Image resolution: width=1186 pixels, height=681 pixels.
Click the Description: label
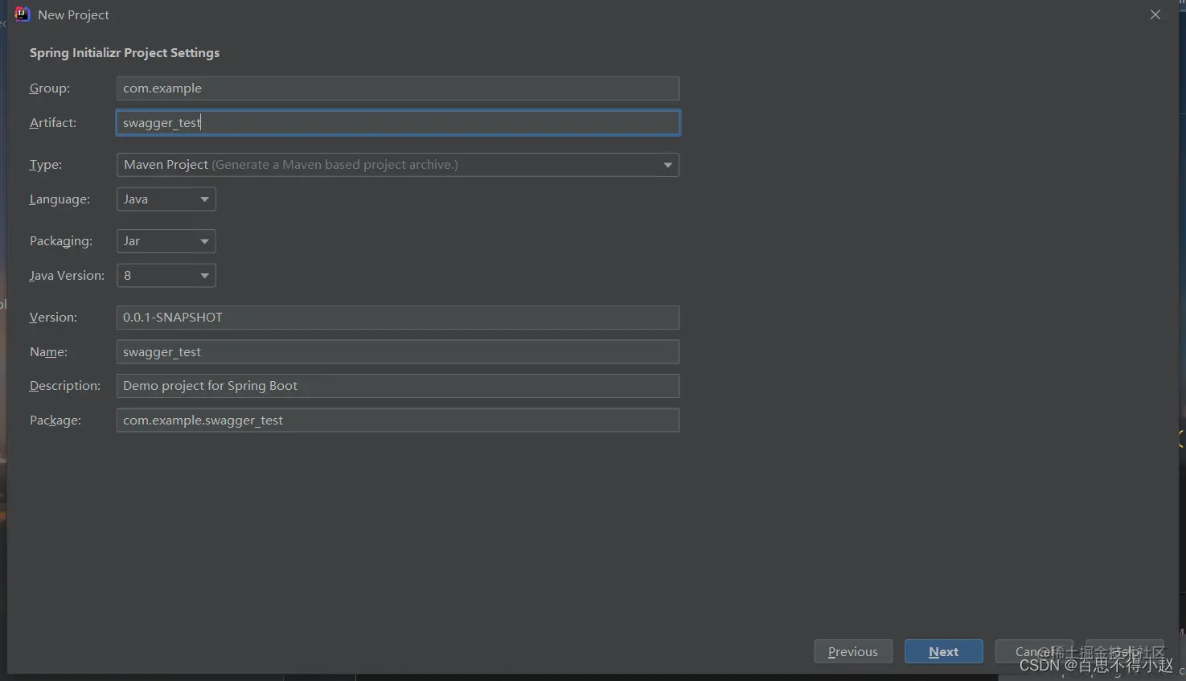tap(65, 386)
